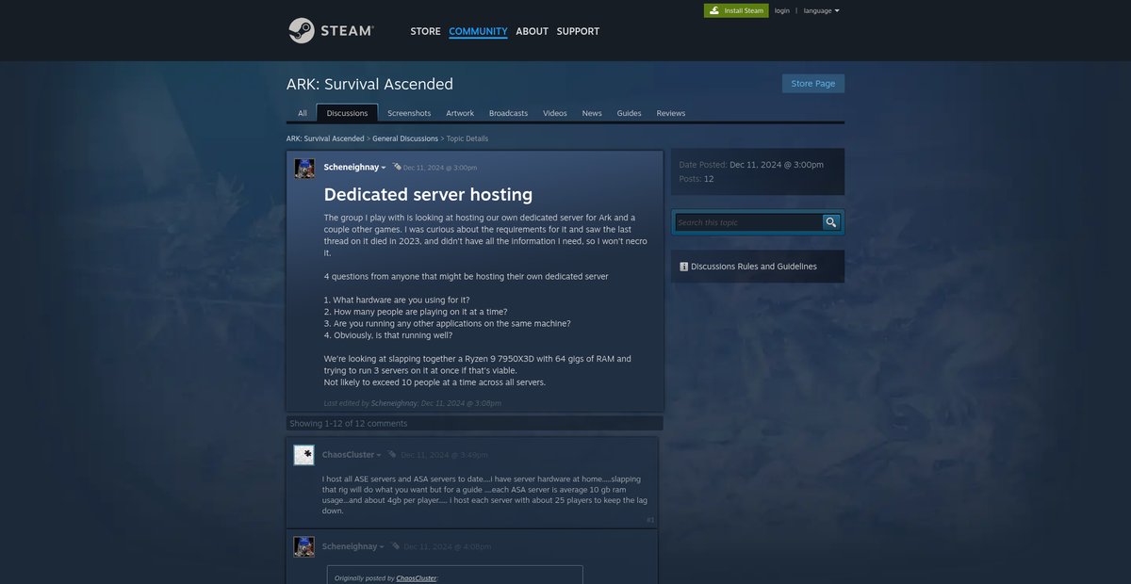Click the 'Showing 1-12 of 12 comments' text
Viewport: 1131px width, 584px height.
click(x=348, y=424)
